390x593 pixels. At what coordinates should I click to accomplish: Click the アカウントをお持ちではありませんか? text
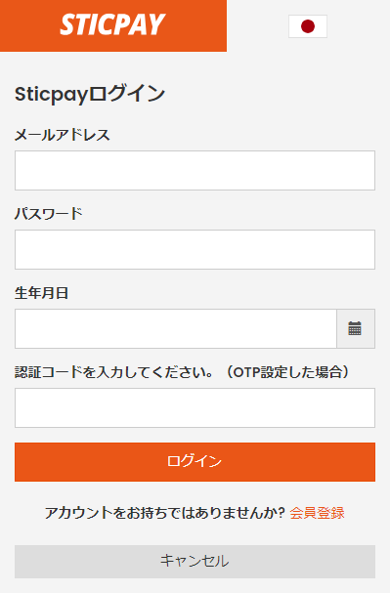point(165,513)
